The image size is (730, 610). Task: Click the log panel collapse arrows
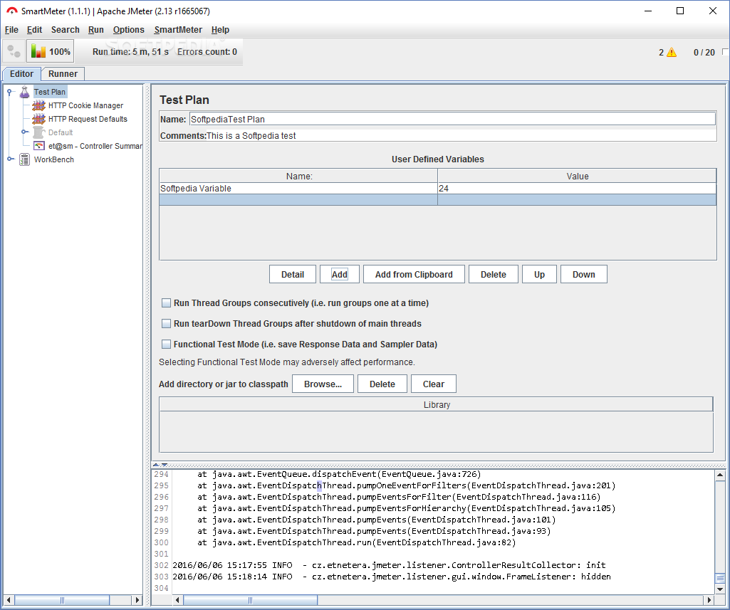click(x=160, y=464)
